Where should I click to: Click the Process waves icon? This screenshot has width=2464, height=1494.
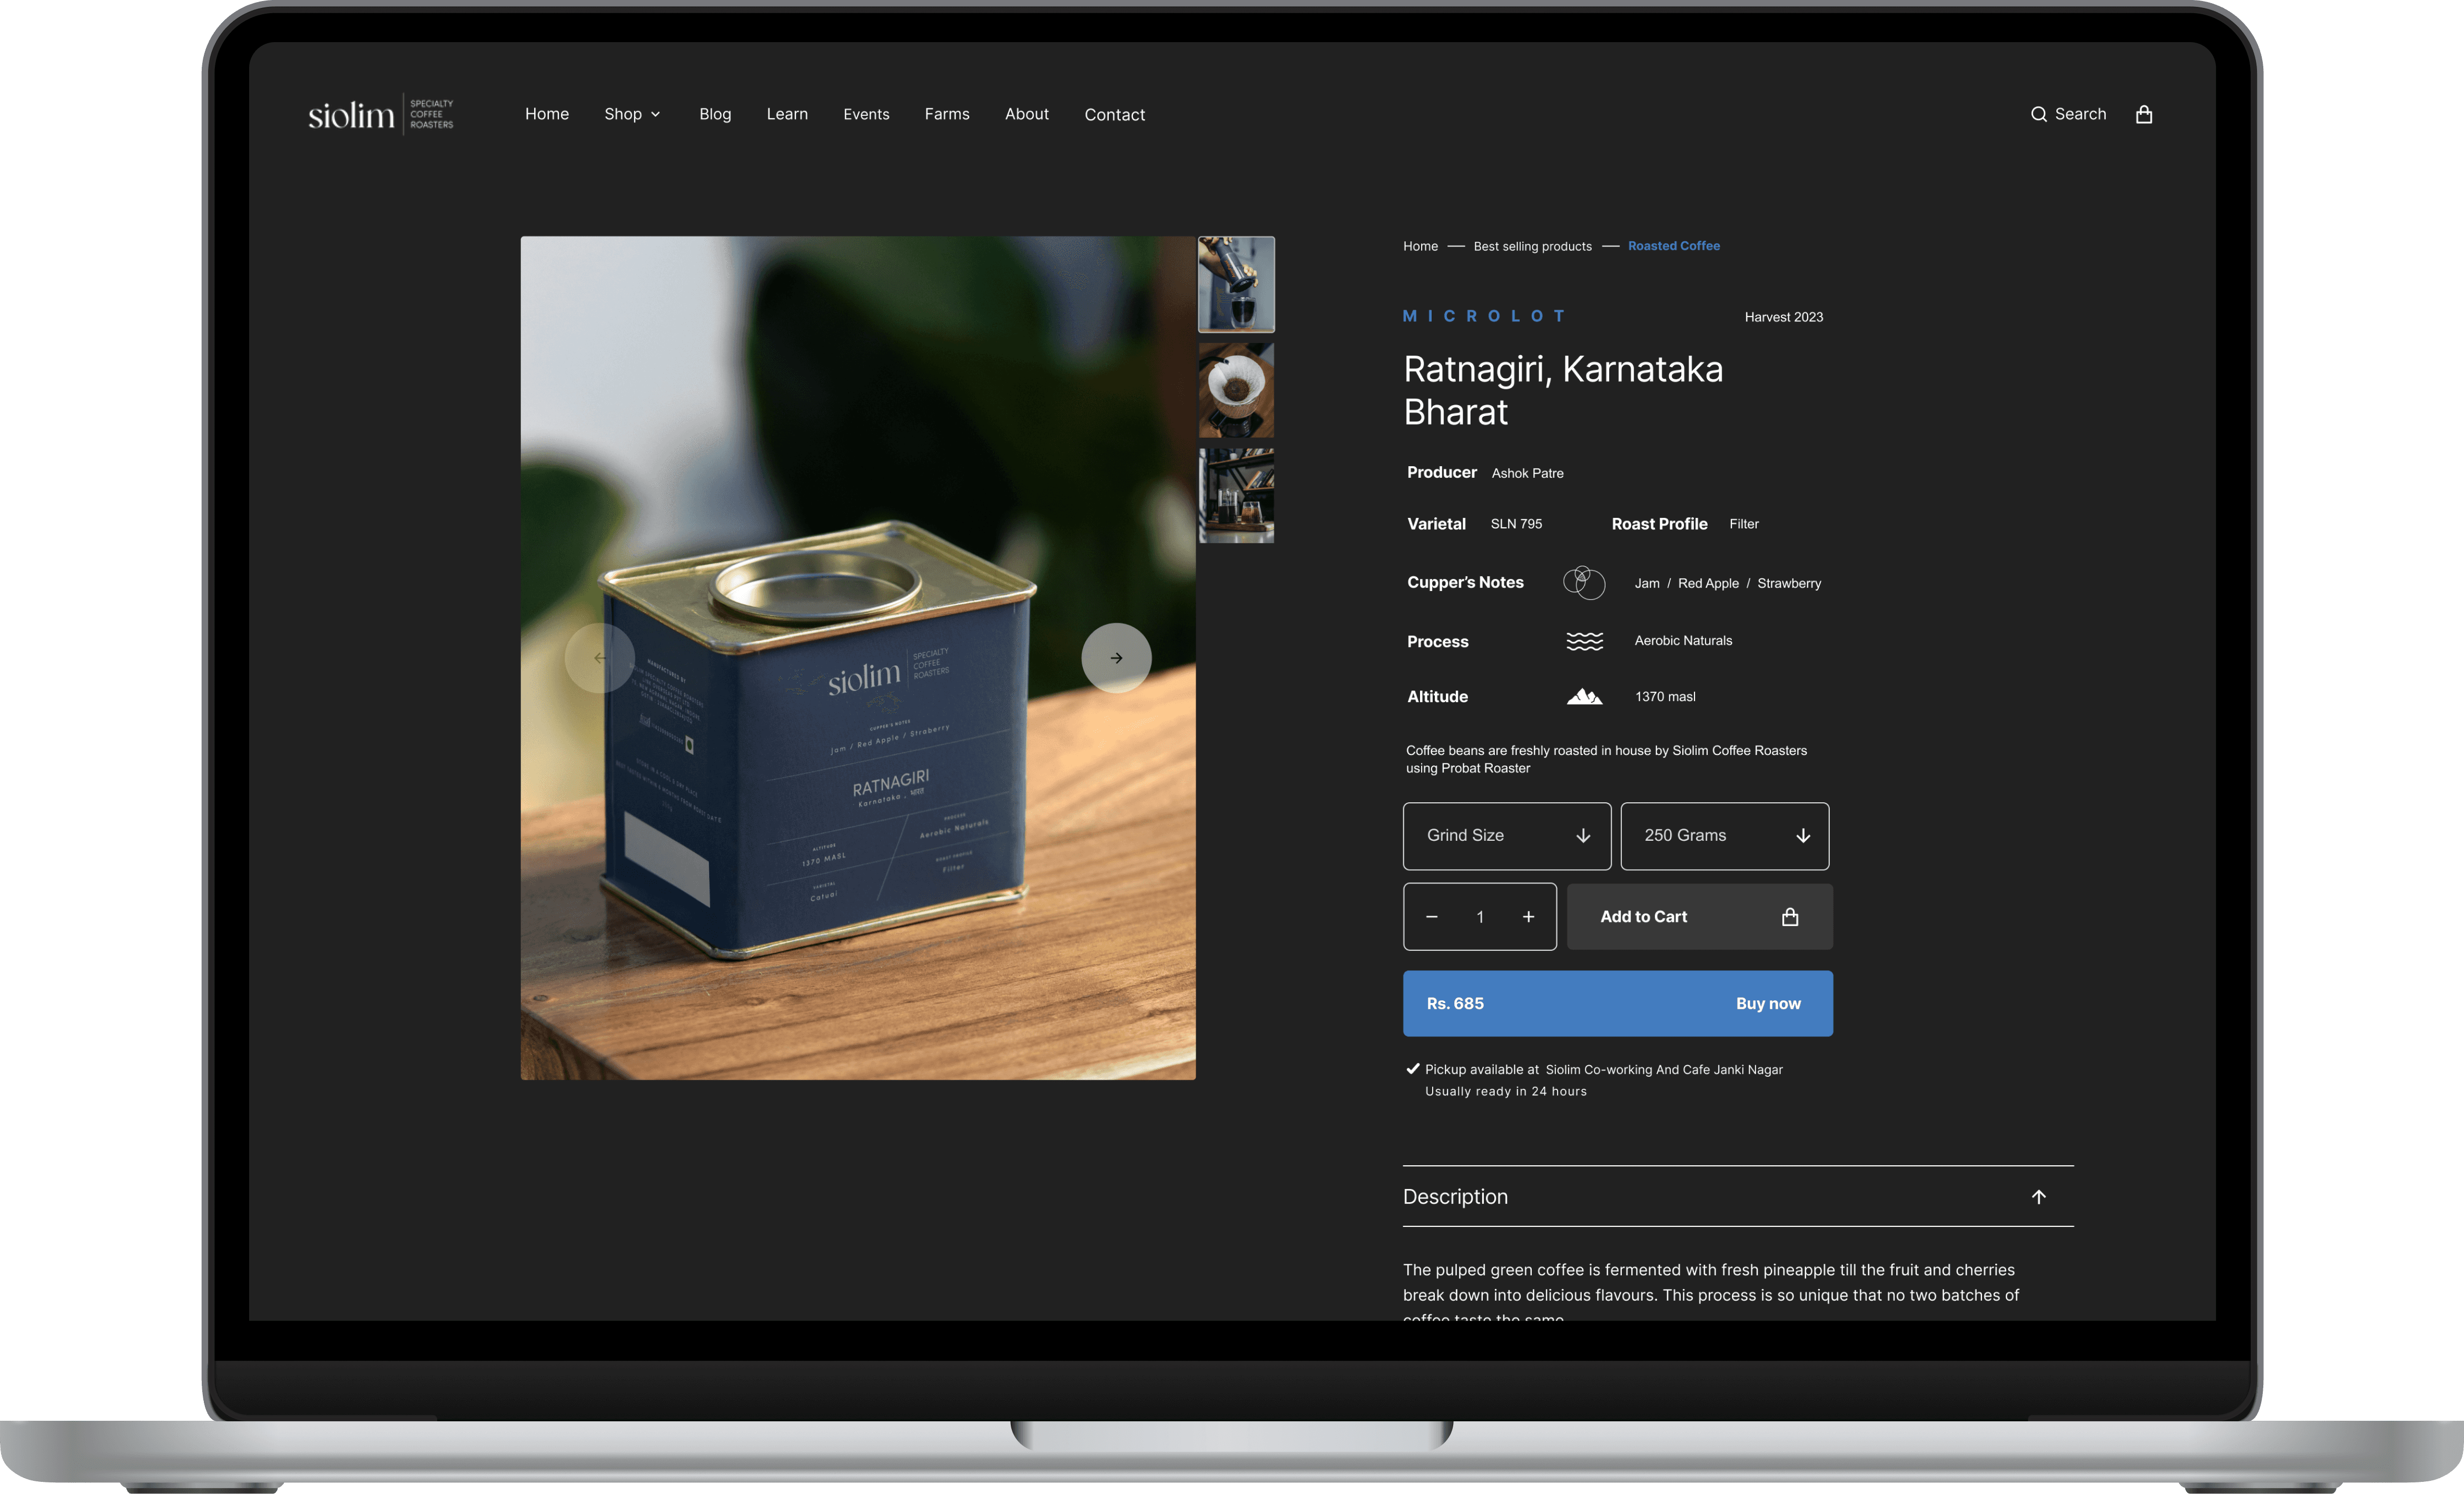click(x=1584, y=641)
